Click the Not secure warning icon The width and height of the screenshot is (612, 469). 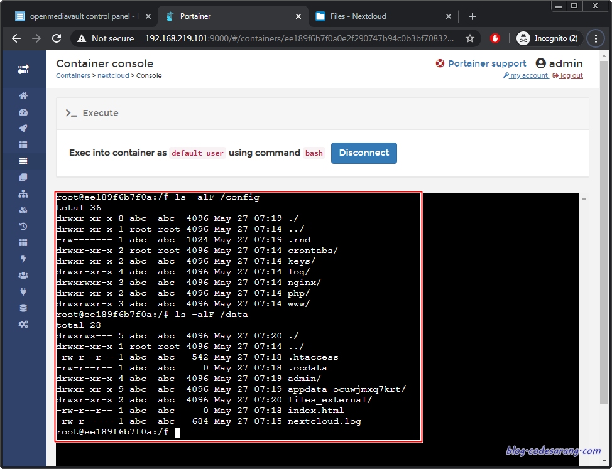pyautogui.click(x=81, y=38)
